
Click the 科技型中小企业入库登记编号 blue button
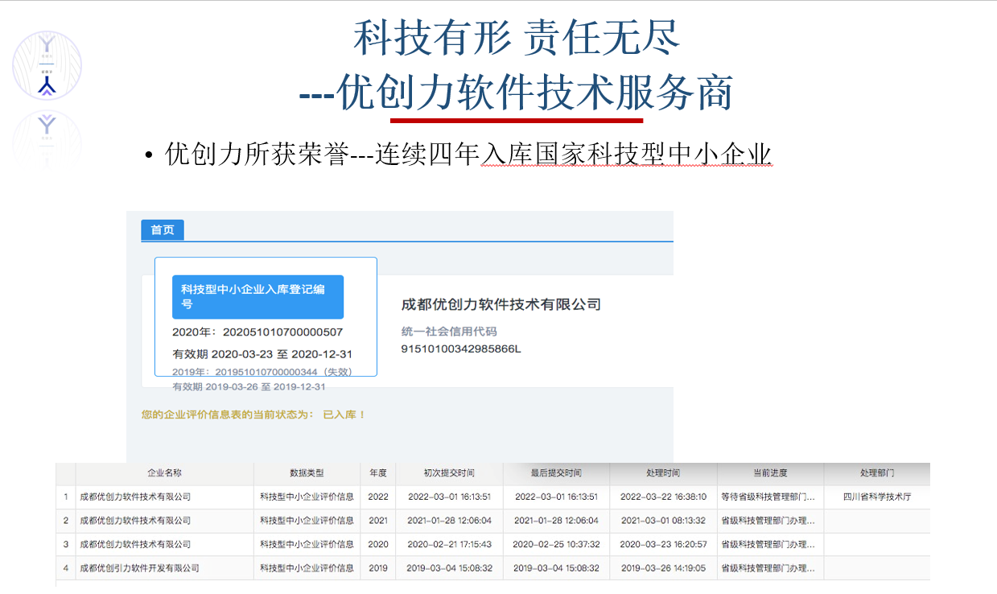click(x=257, y=297)
